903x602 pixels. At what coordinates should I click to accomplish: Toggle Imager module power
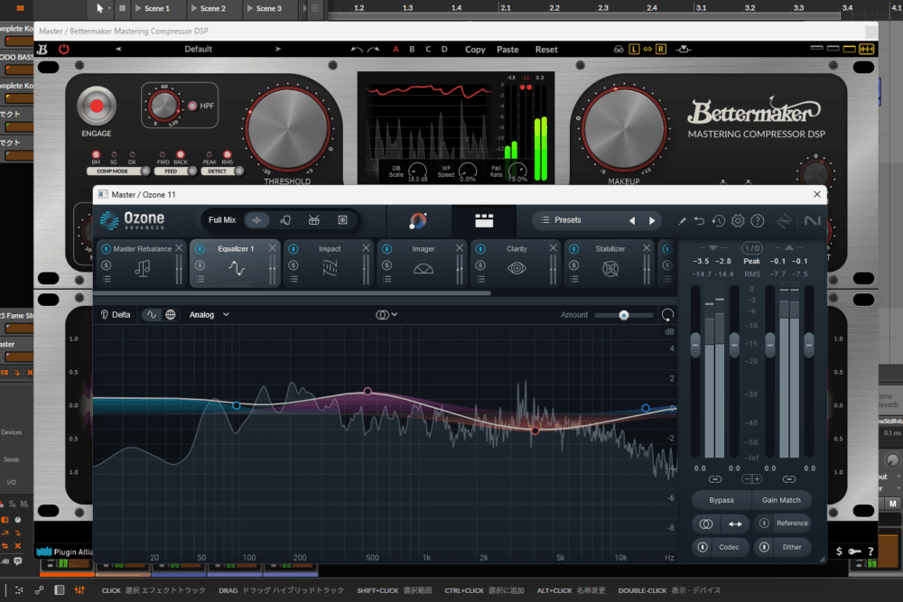[386, 248]
